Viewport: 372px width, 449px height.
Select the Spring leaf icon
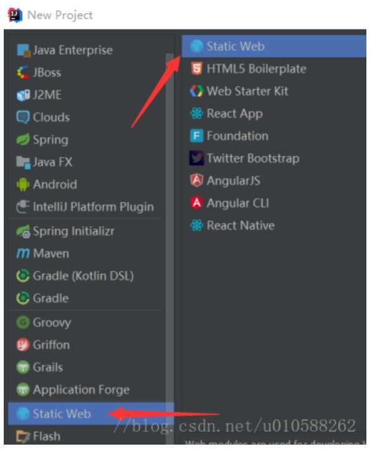click(23, 139)
